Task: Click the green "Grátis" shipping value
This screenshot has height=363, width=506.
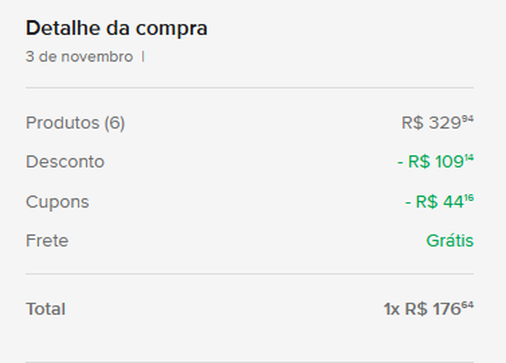Action: pyautogui.click(x=449, y=240)
